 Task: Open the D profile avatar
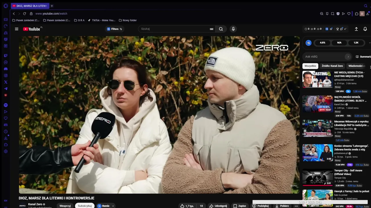click(x=362, y=14)
